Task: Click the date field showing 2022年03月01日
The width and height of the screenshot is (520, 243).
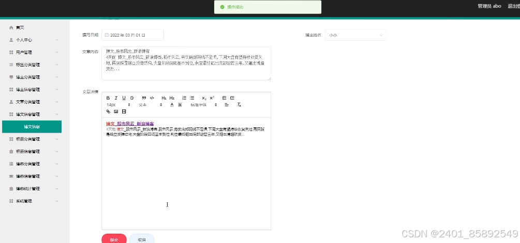Action: pos(133,35)
